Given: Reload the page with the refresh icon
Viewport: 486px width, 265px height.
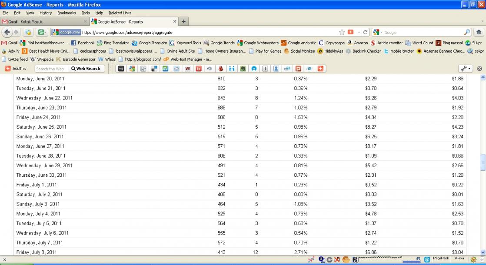Looking at the screenshot, I should click(x=366, y=32).
